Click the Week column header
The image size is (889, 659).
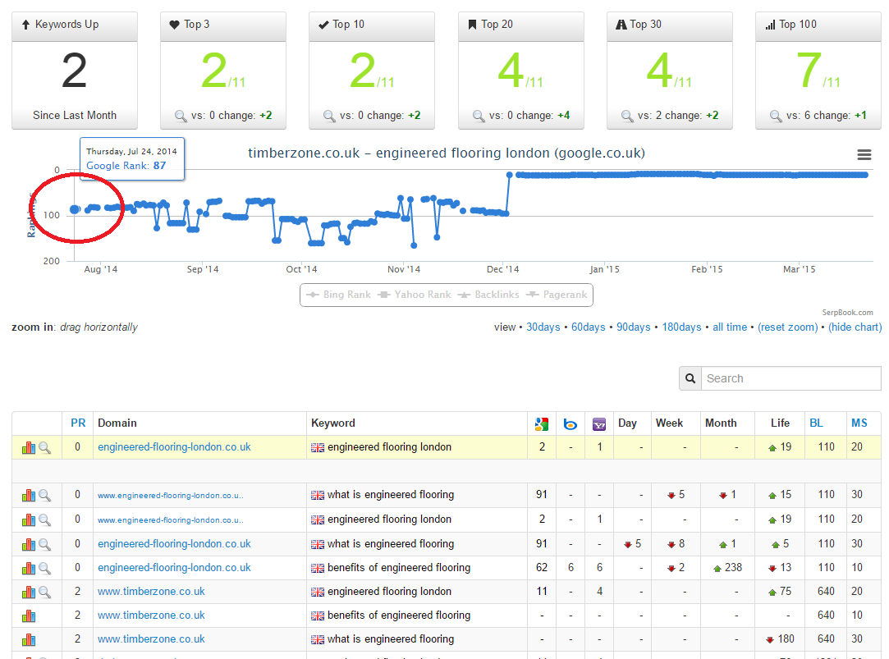pos(669,423)
